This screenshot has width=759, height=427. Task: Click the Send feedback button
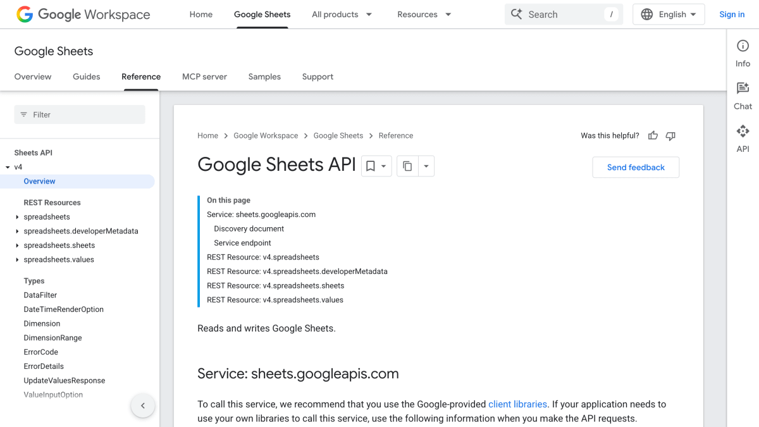[636, 167]
